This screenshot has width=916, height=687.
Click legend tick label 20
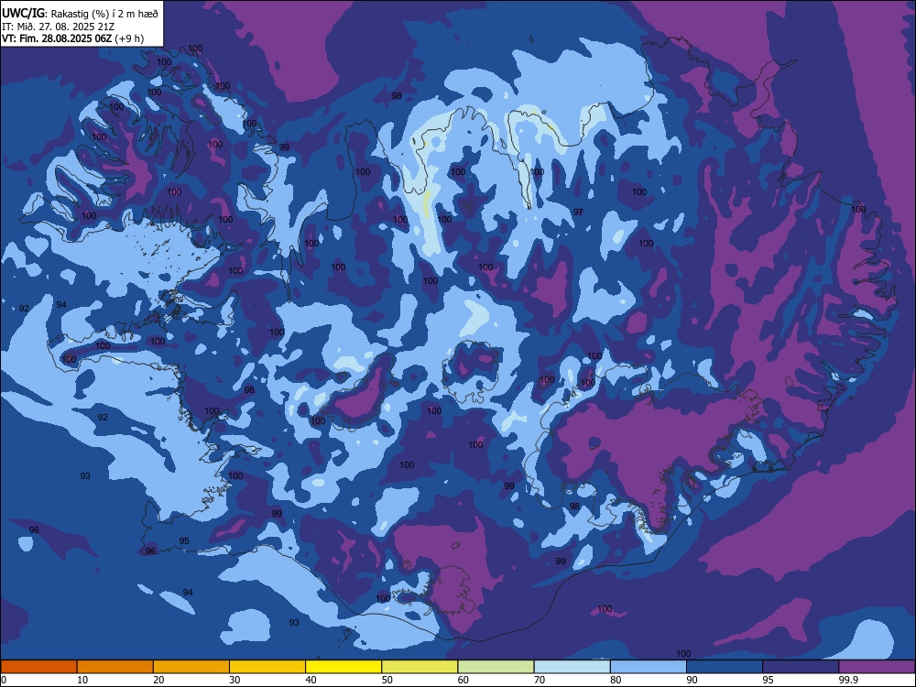158,680
